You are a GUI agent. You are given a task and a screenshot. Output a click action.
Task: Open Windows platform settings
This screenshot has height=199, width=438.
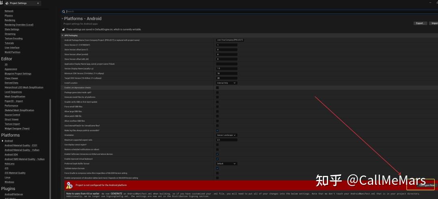9,182
